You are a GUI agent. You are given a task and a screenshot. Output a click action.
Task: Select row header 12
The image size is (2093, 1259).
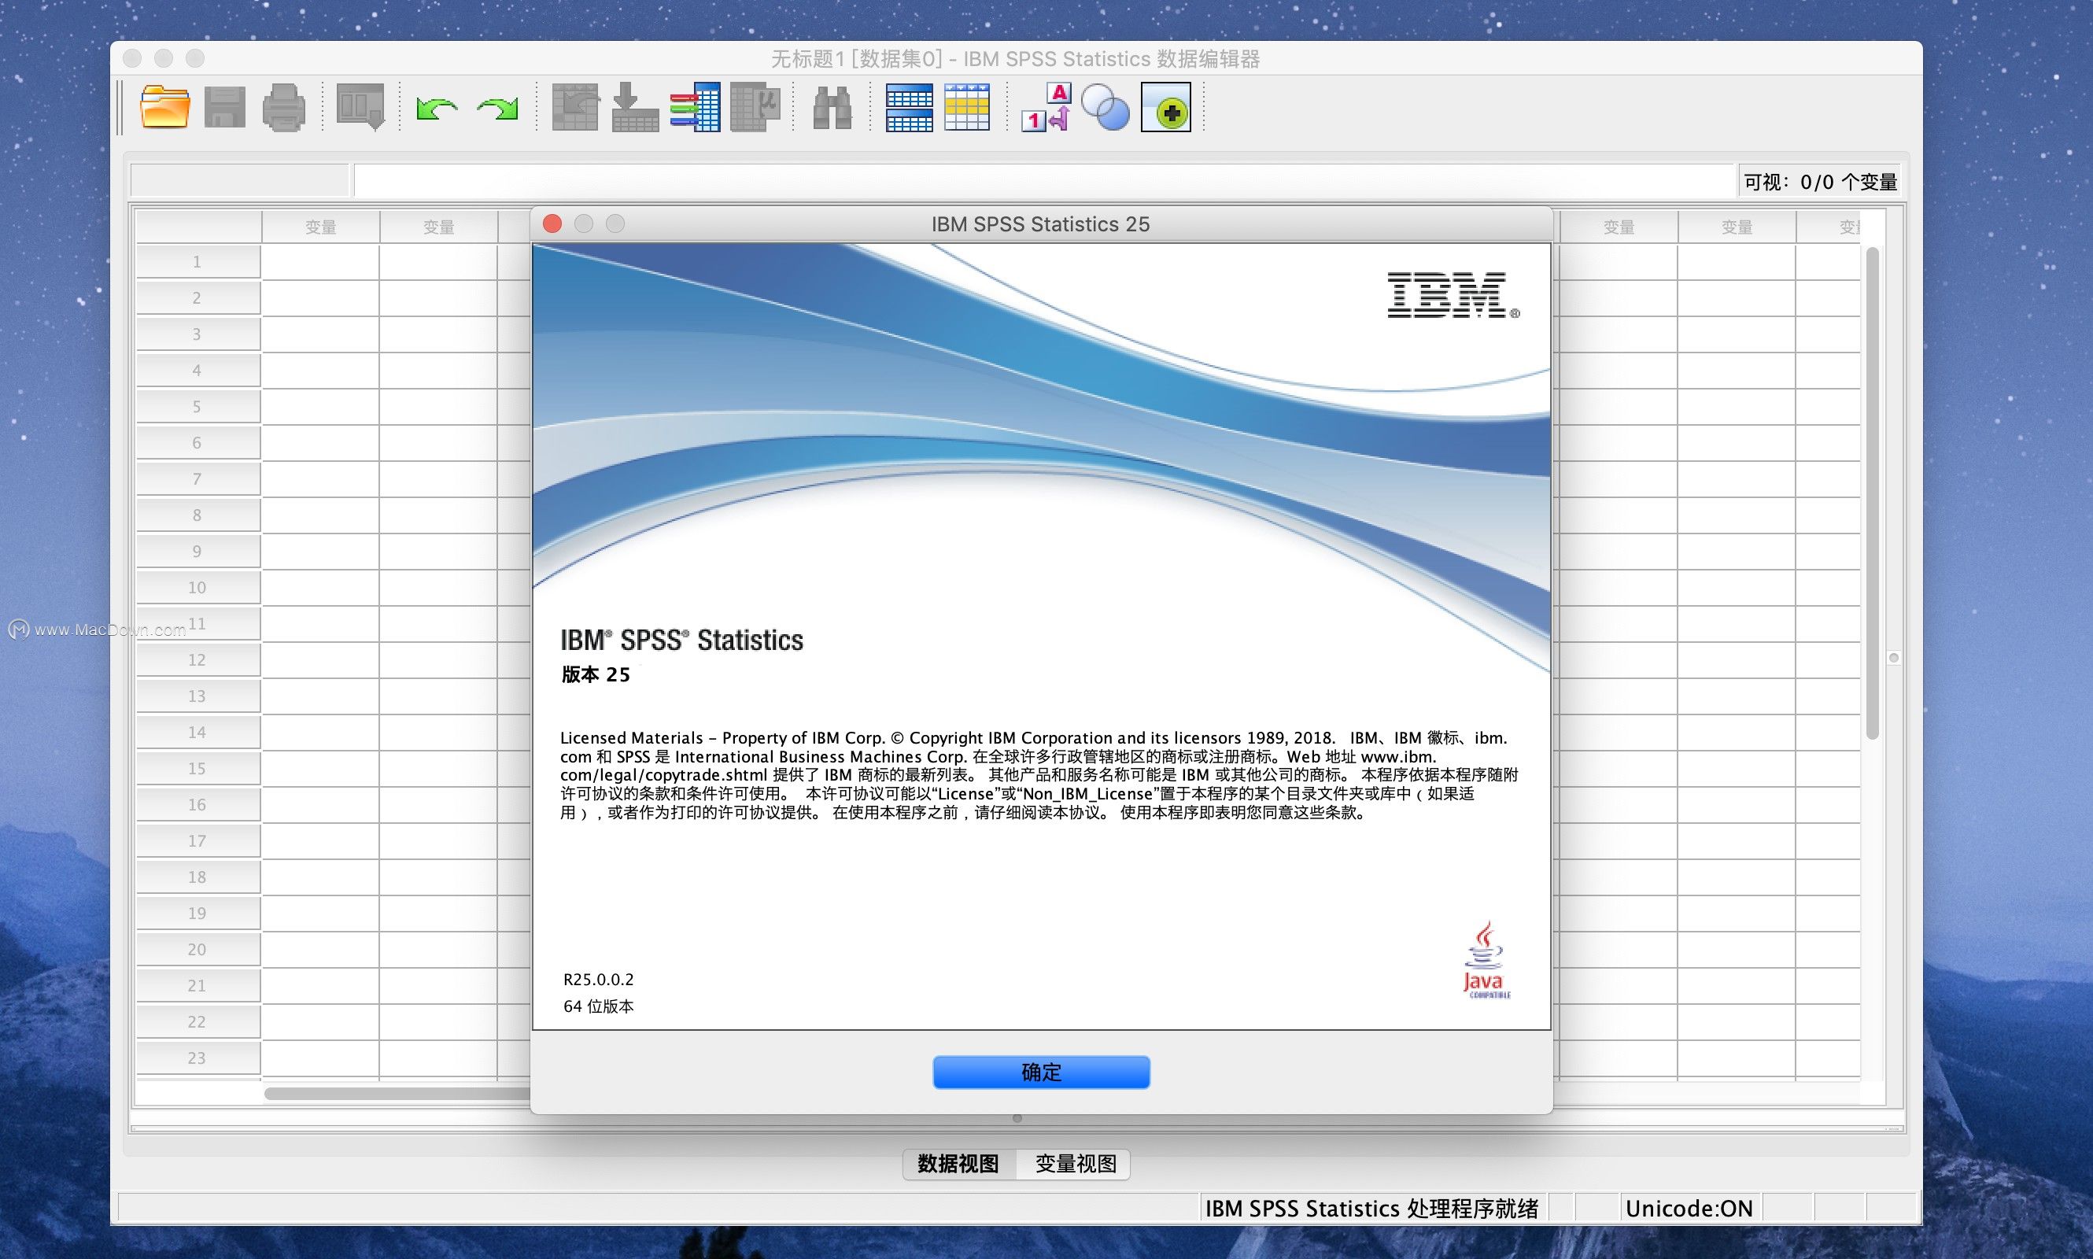(x=197, y=660)
